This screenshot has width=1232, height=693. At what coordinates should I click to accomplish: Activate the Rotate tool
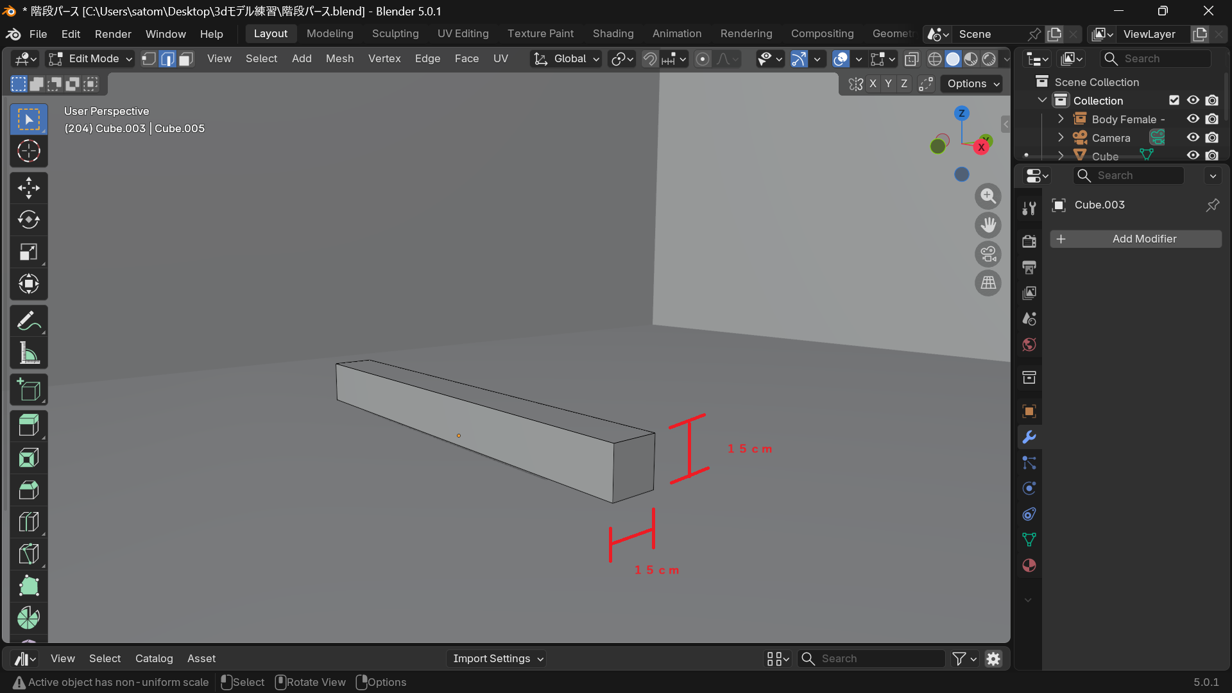click(x=28, y=220)
